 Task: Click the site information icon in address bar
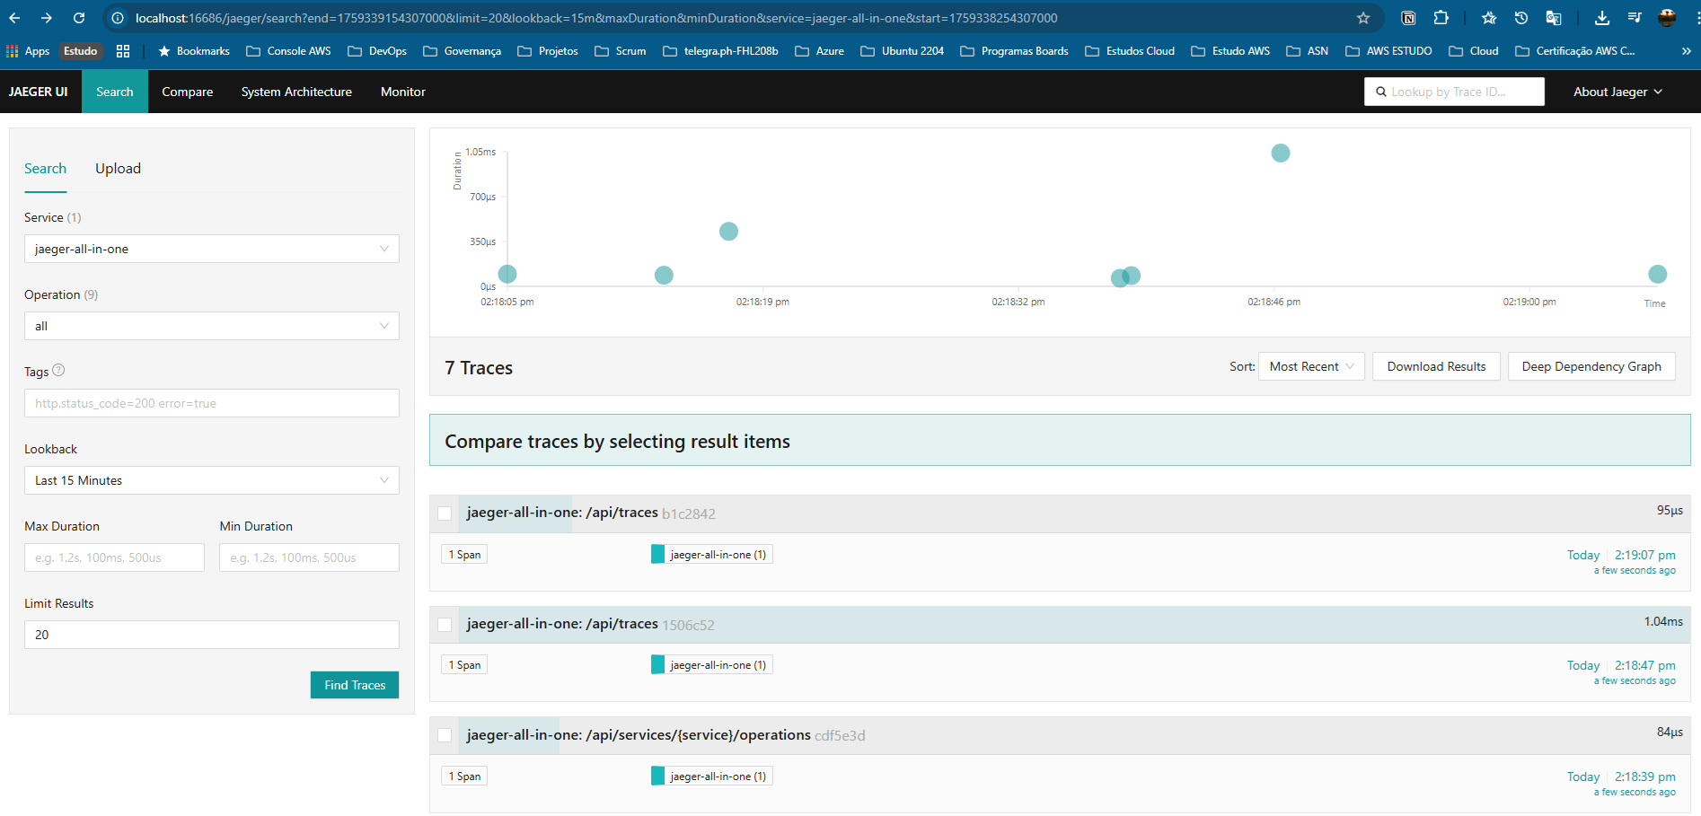[118, 18]
